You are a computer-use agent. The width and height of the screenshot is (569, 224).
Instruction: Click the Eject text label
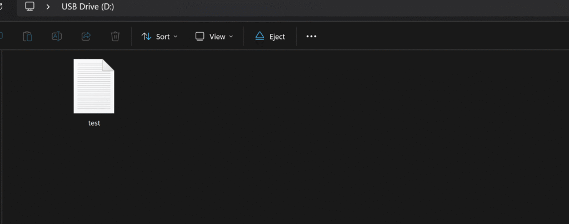click(x=277, y=37)
